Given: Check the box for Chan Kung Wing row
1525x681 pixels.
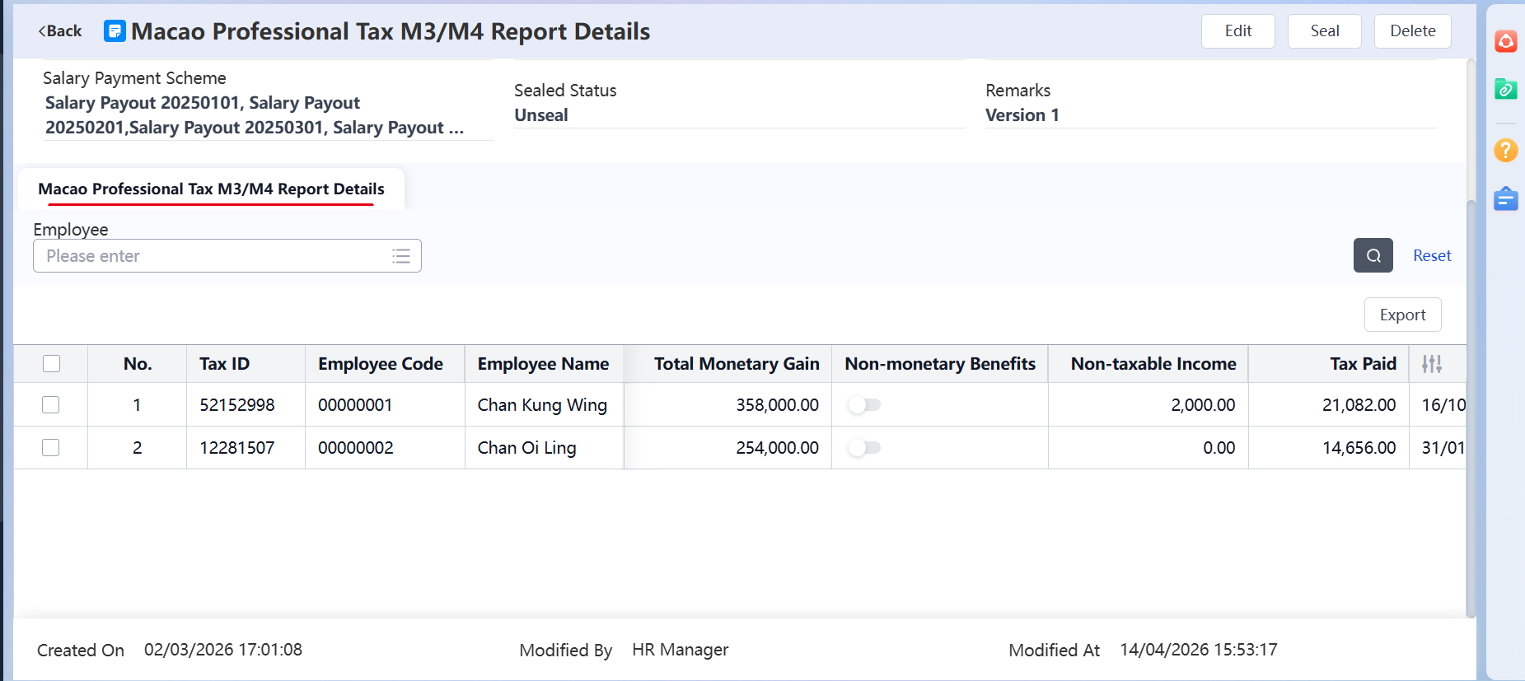Looking at the screenshot, I should click(51, 405).
